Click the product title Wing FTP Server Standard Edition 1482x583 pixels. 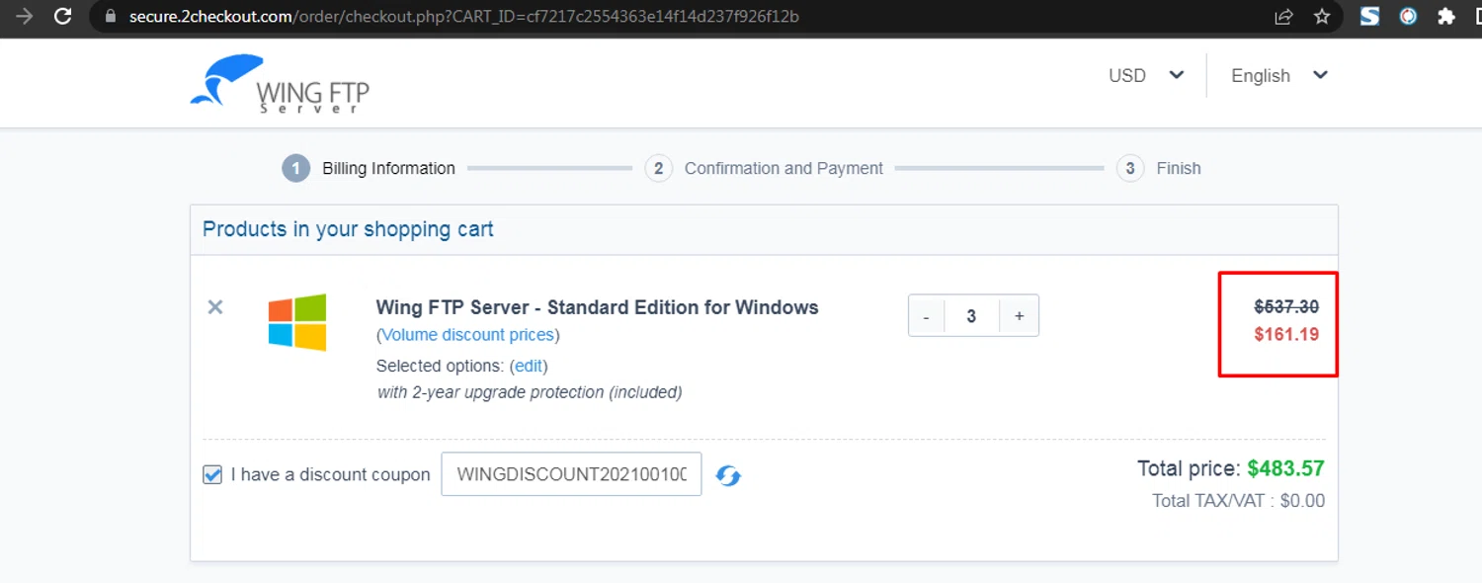click(598, 307)
